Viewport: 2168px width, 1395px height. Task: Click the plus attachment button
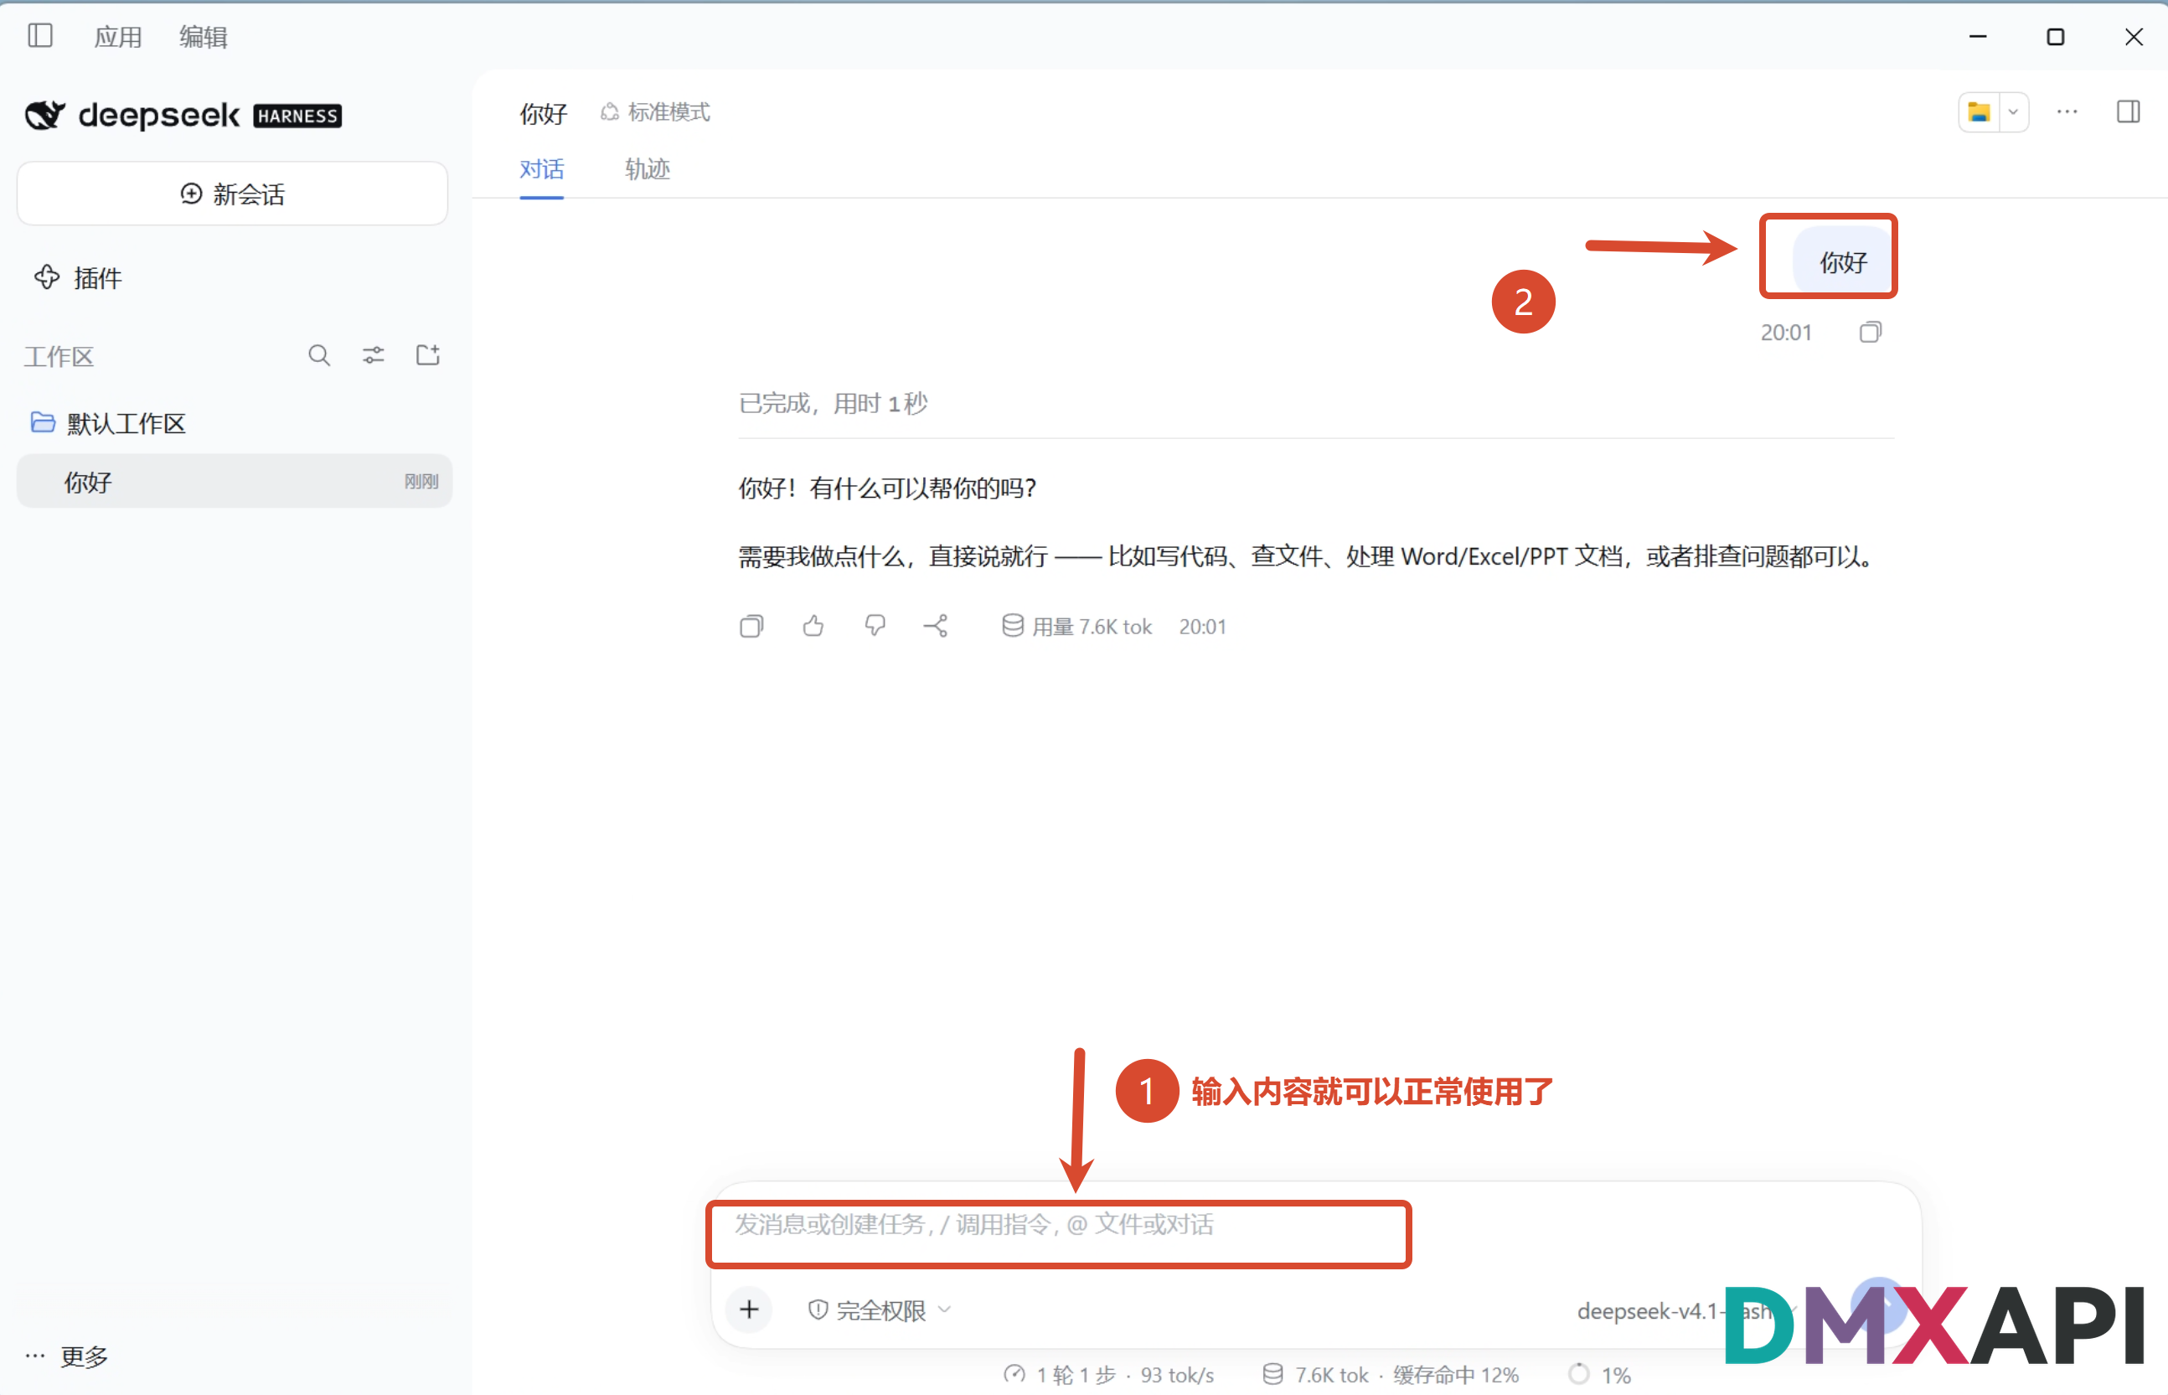point(749,1310)
